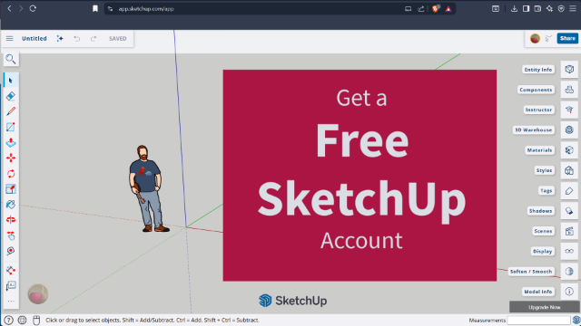Choose the Pan hand tool

click(11, 235)
